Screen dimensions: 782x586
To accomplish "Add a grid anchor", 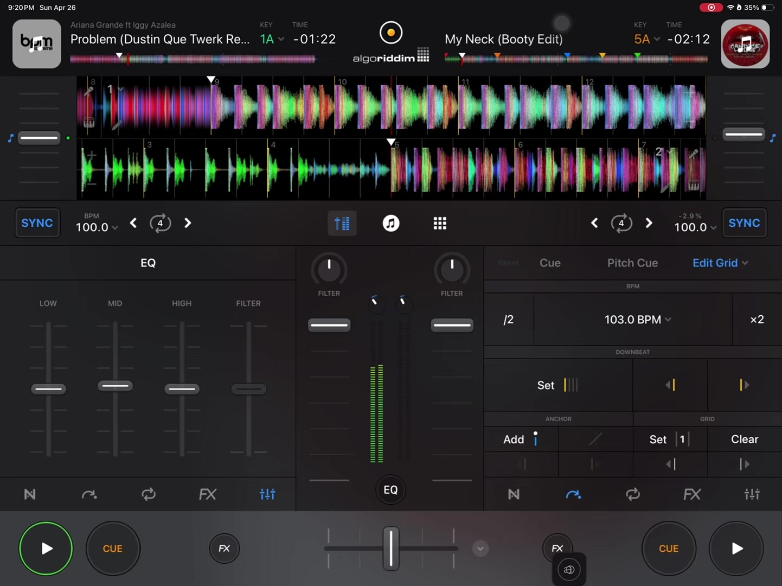I will click(521, 439).
